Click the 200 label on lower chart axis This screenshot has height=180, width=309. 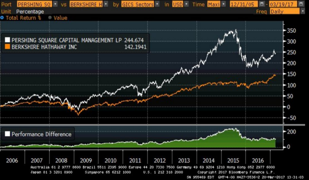click(292, 132)
